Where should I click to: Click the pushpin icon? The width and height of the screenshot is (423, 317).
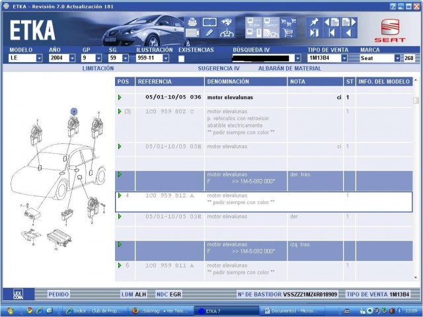click(315, 22)
